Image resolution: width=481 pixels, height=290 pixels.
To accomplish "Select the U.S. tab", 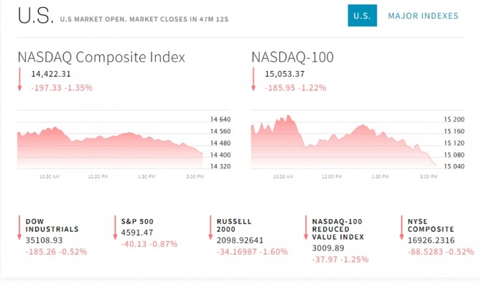I will [363, 15].
